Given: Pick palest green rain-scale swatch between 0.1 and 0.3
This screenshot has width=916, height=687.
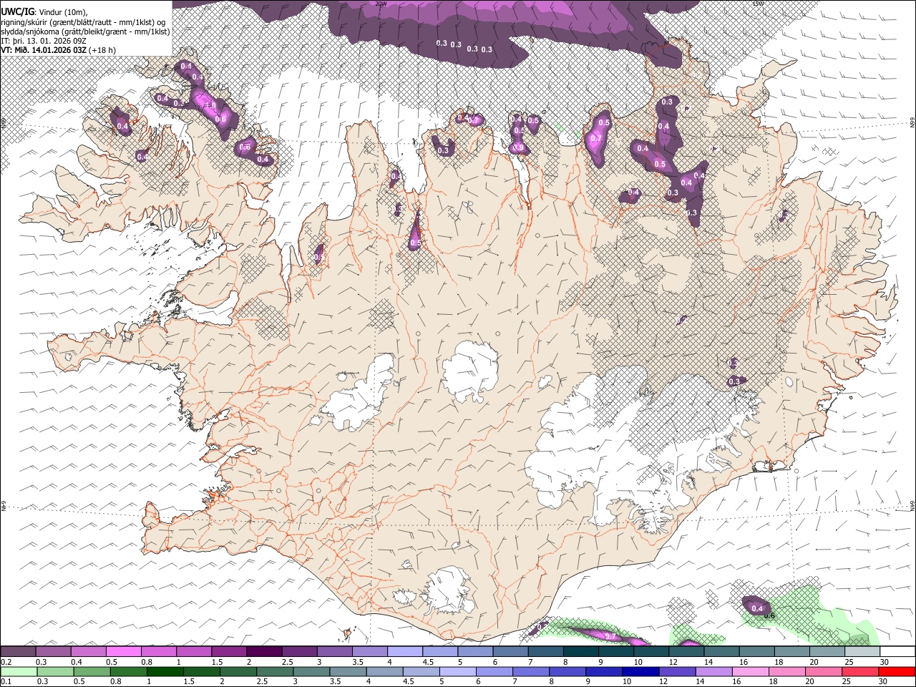Looking at the screenshot, I should click(x=19, y=671).
